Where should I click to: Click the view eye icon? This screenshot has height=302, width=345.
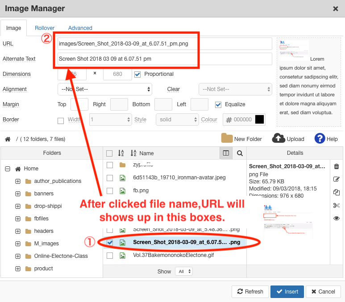[x=337, y=218]
